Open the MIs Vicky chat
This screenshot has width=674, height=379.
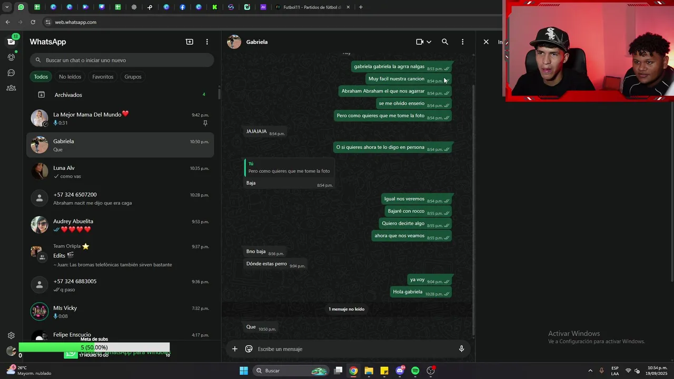tap(120, 312)
